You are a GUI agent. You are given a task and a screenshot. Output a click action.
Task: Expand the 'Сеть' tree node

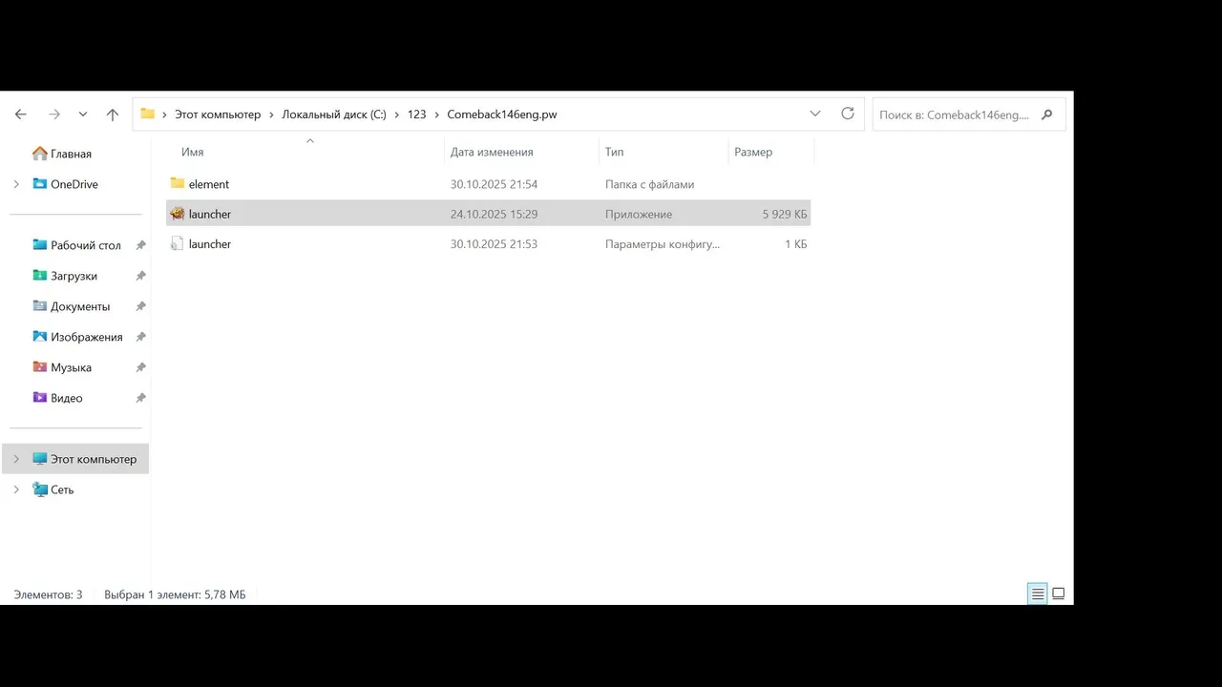(x=16, y=489)
